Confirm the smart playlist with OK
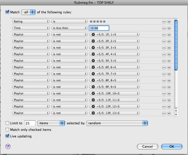This screenshot has height=155, width=188. (172, 146)
